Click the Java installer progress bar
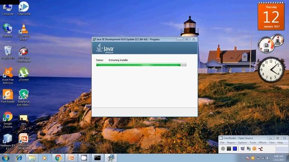The image size is (289, 162). (x=141, y=65)
